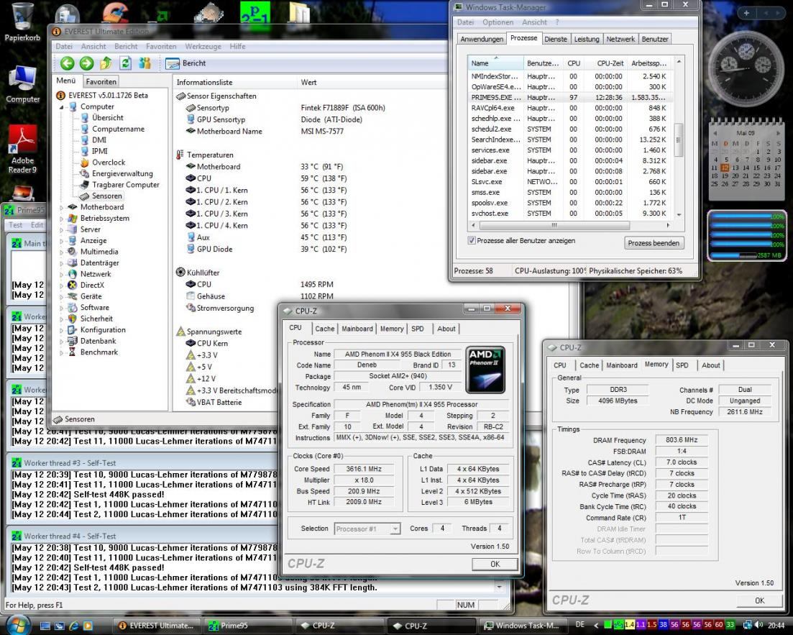The height and width of the screenshot is (635, 793).
Task: Click the show desktop quick launch icon
Action: coord(45,626)
